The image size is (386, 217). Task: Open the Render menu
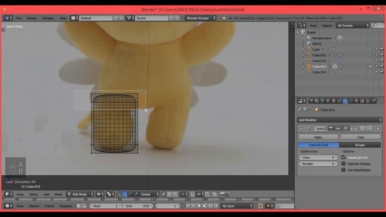click(x=32, y=18)
